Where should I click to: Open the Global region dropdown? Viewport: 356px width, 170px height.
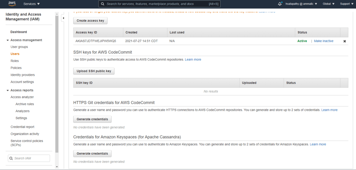click(x=328, y=4)
